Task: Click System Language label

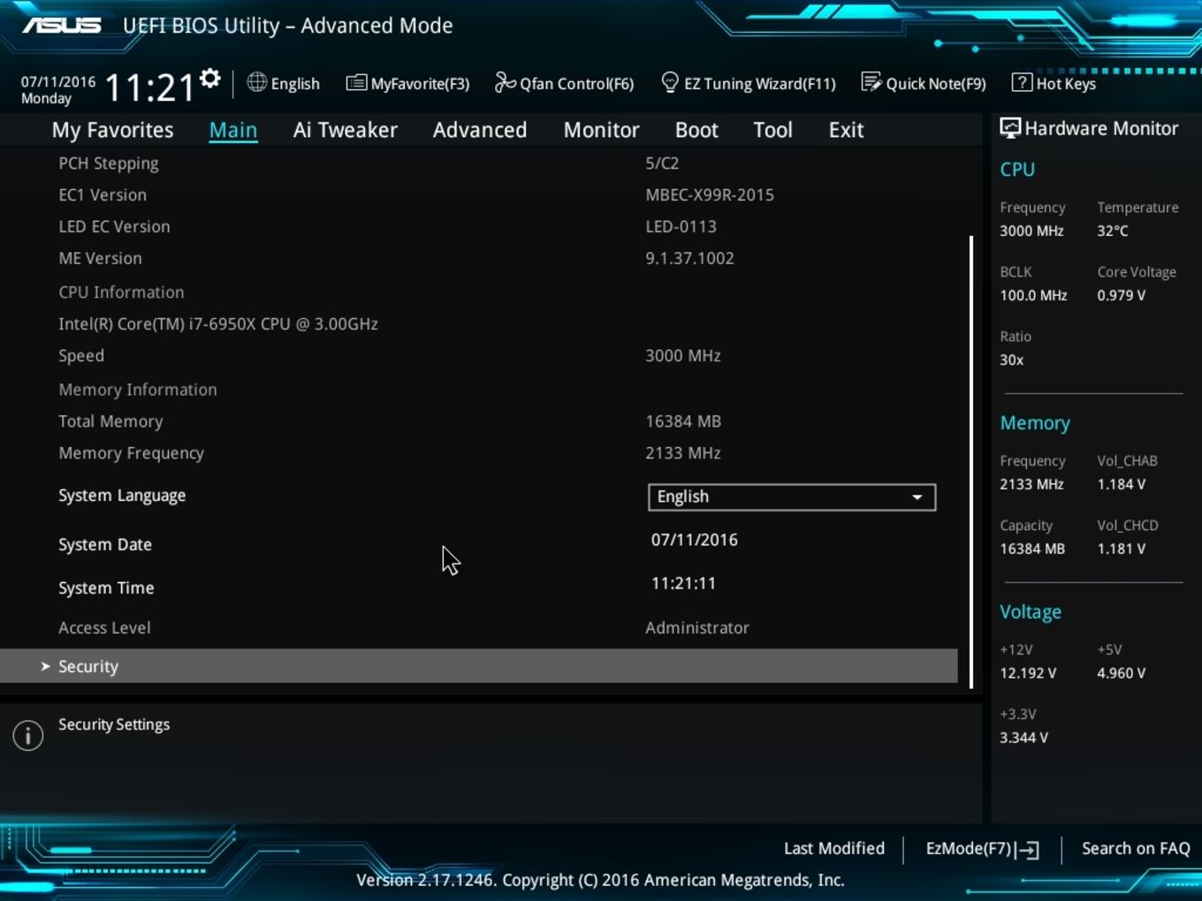Action: point(122,496)
